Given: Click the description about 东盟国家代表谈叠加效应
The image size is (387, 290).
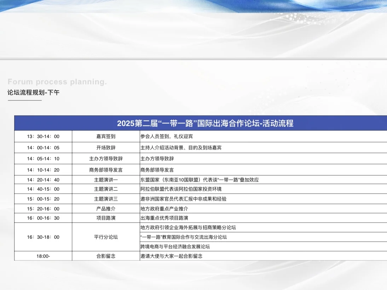Looking at the screenshot, I should [x=200, y=180].
